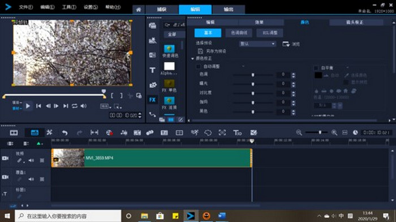Collapse the Color Correction section
Viewport: 396px width, 222px height.
[x=192, y=59]
